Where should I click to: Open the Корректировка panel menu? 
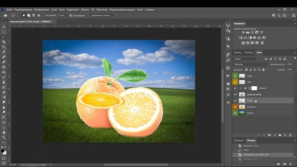click(295, 24)
